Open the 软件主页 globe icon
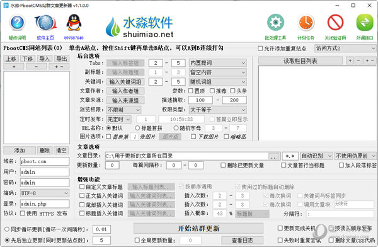Image resolution: width=378 pixels, height=247 pixels. click(45, 23)
